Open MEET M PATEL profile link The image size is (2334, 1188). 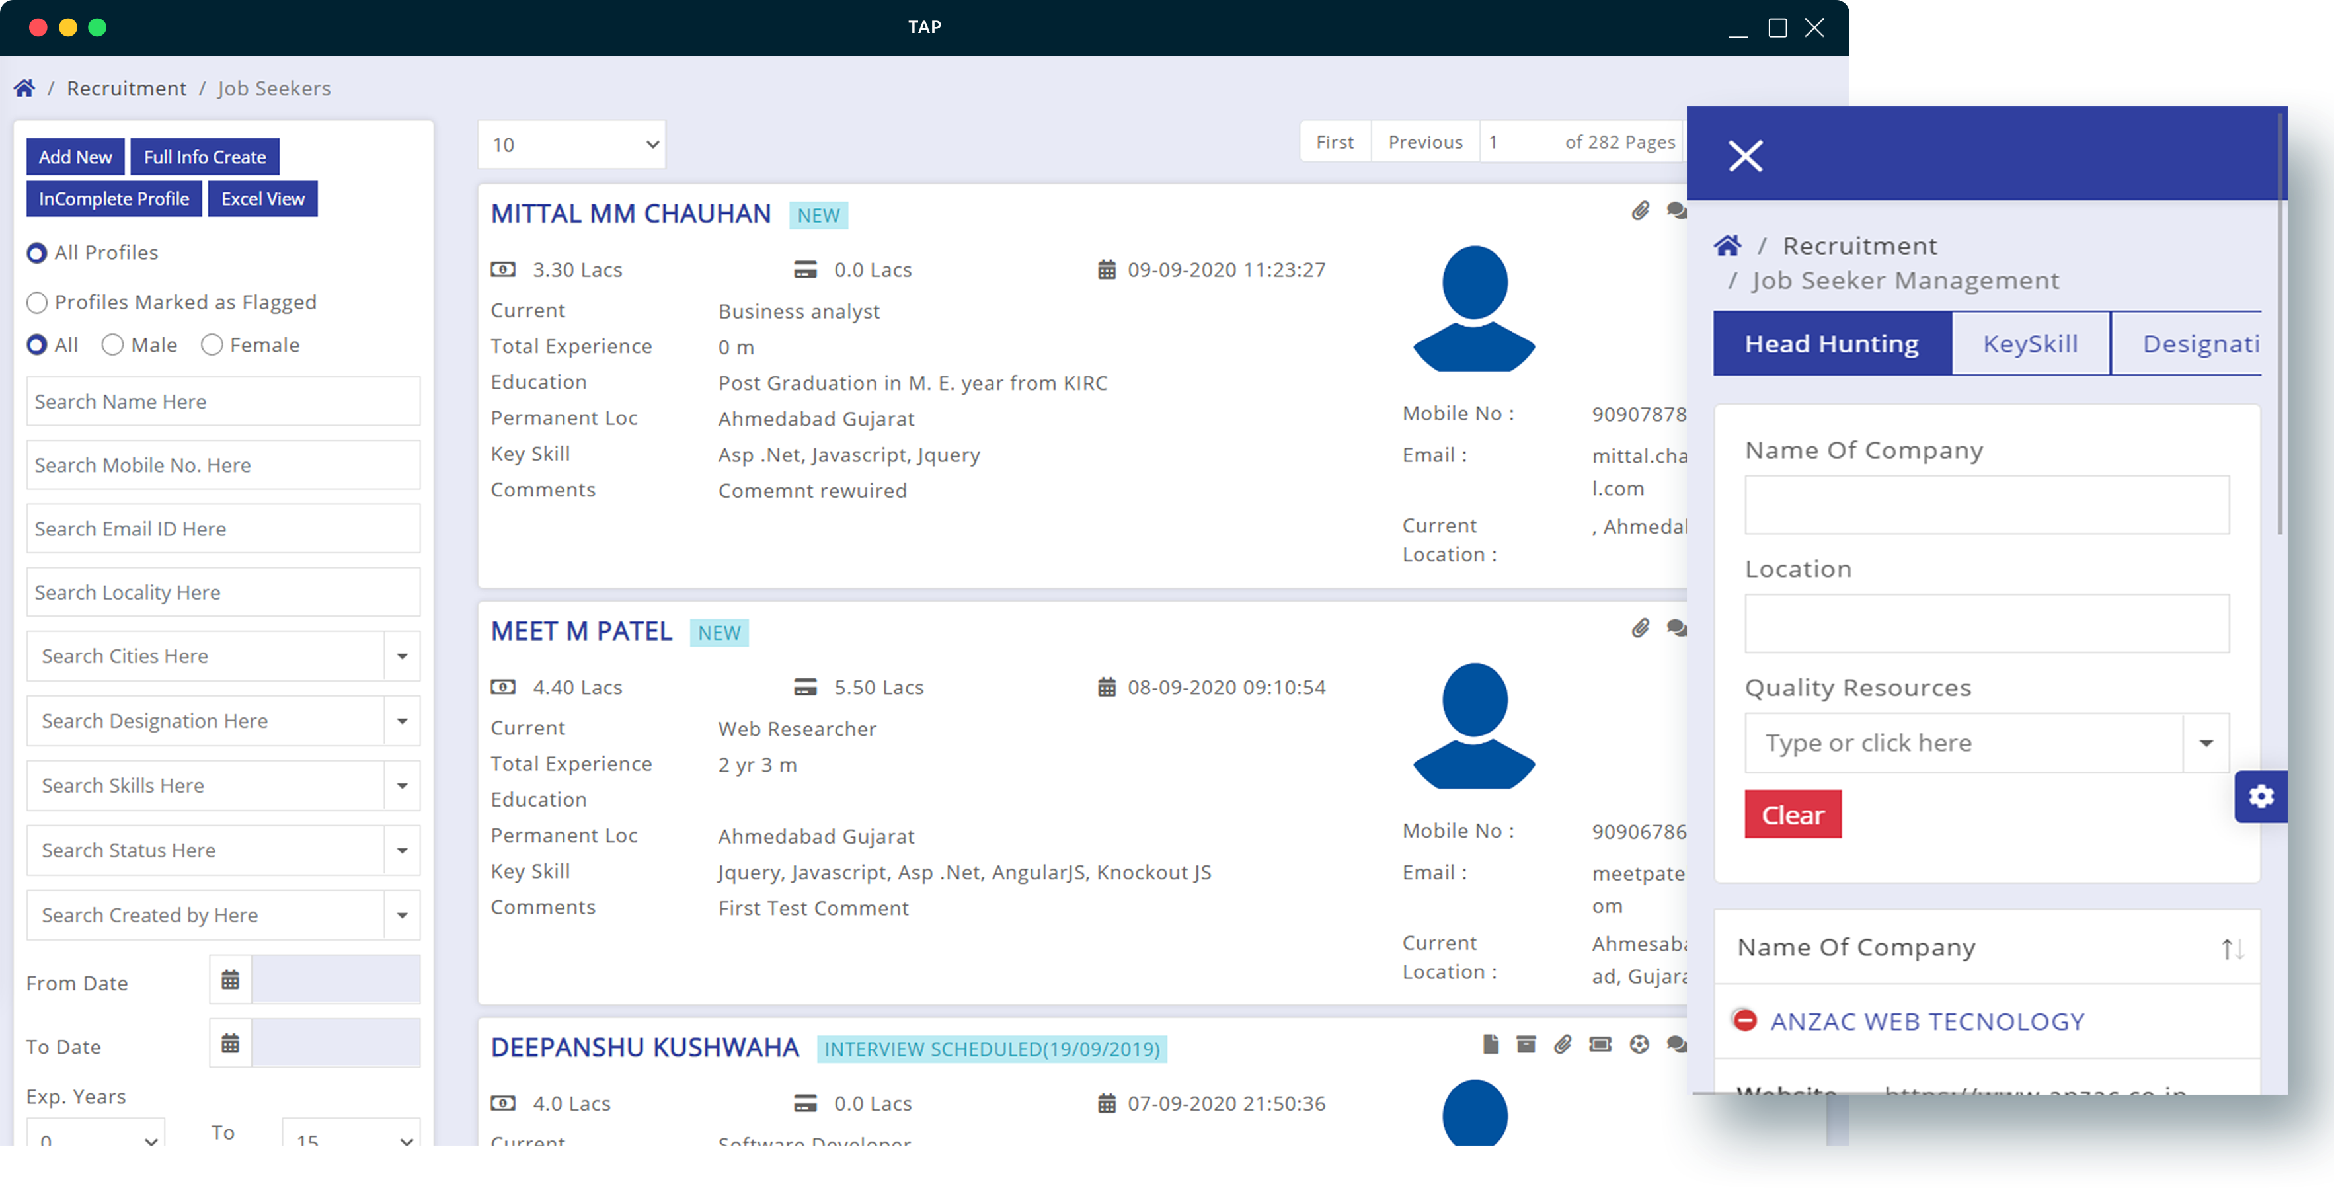[581, 631]
